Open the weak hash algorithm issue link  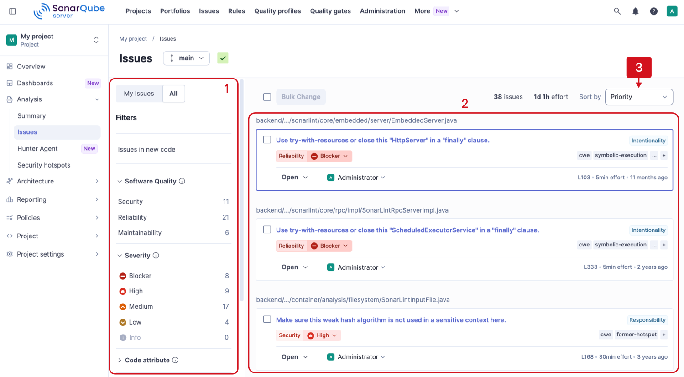pos(391,320)
